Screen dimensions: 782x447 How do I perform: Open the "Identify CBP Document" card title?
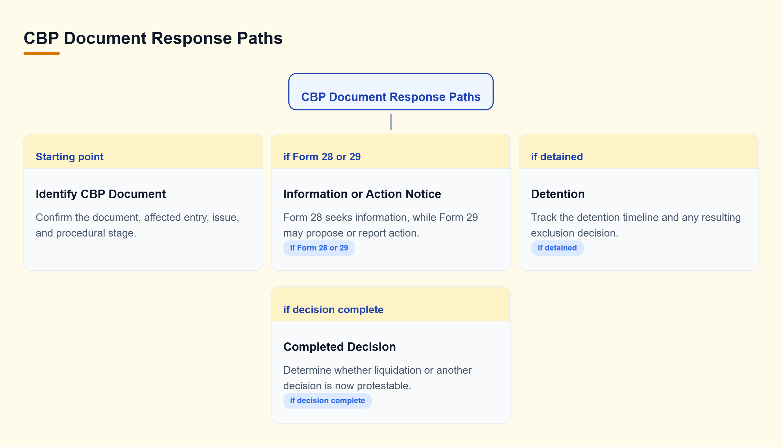click(101, 194)
